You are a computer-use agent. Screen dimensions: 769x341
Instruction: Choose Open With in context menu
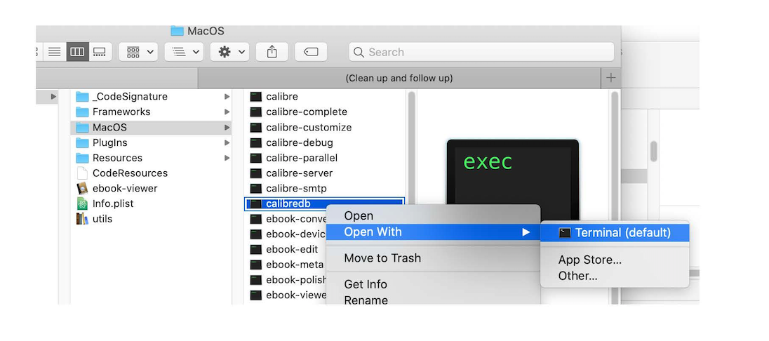(x=433, y=232)
